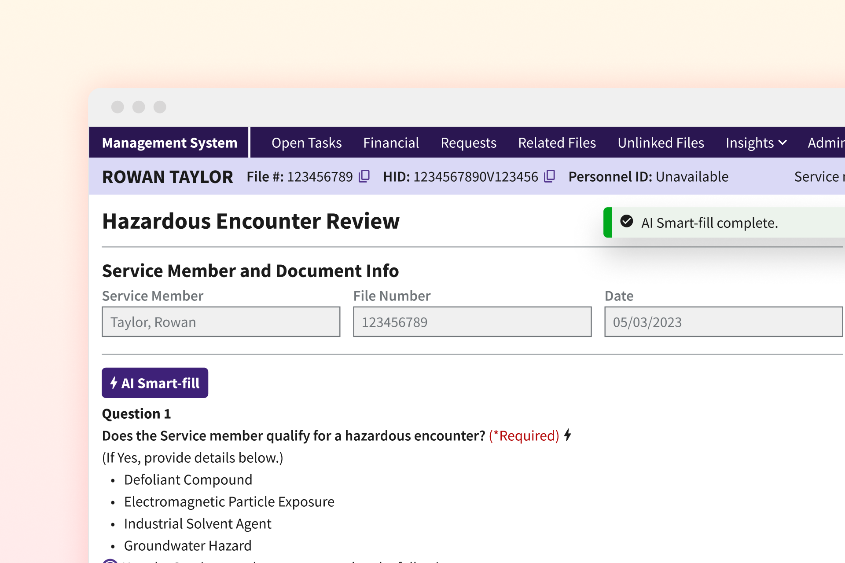The width and height of the screenshot is (845, 563).
Task: Run the AI Smart-fill button
Action: [x=155, y=383]
